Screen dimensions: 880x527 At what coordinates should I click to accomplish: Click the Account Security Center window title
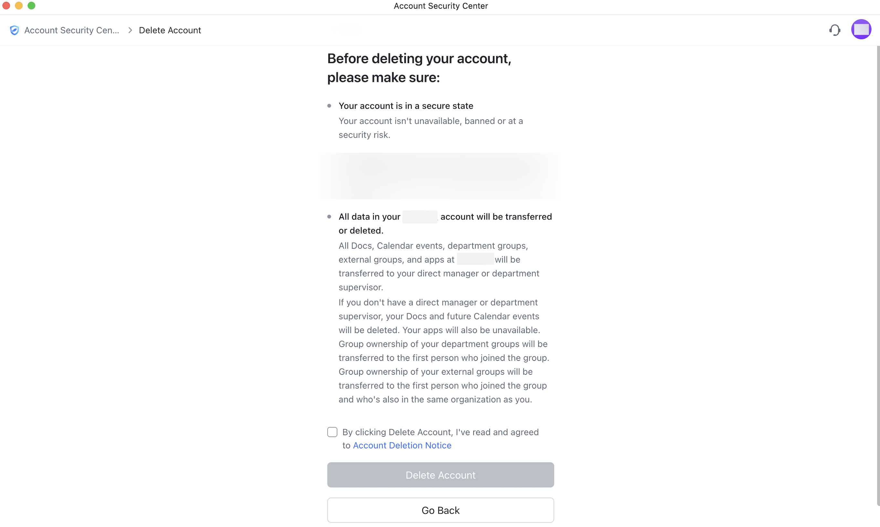(441, 6)
